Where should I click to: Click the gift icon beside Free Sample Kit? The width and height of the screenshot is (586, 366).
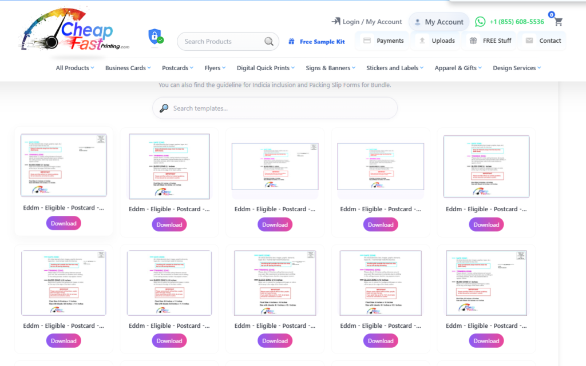click(x=291, y=42)
